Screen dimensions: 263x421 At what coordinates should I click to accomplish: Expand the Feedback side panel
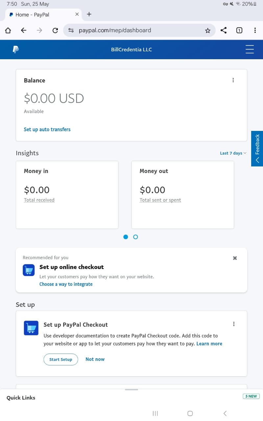pos(257,149)
